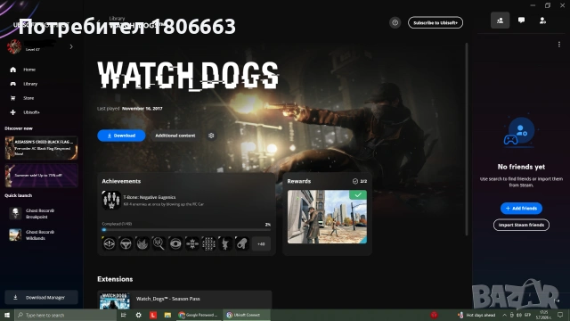Open Windows Start menu
This screenshot has height=321, width=570.
tap(7, 315)
